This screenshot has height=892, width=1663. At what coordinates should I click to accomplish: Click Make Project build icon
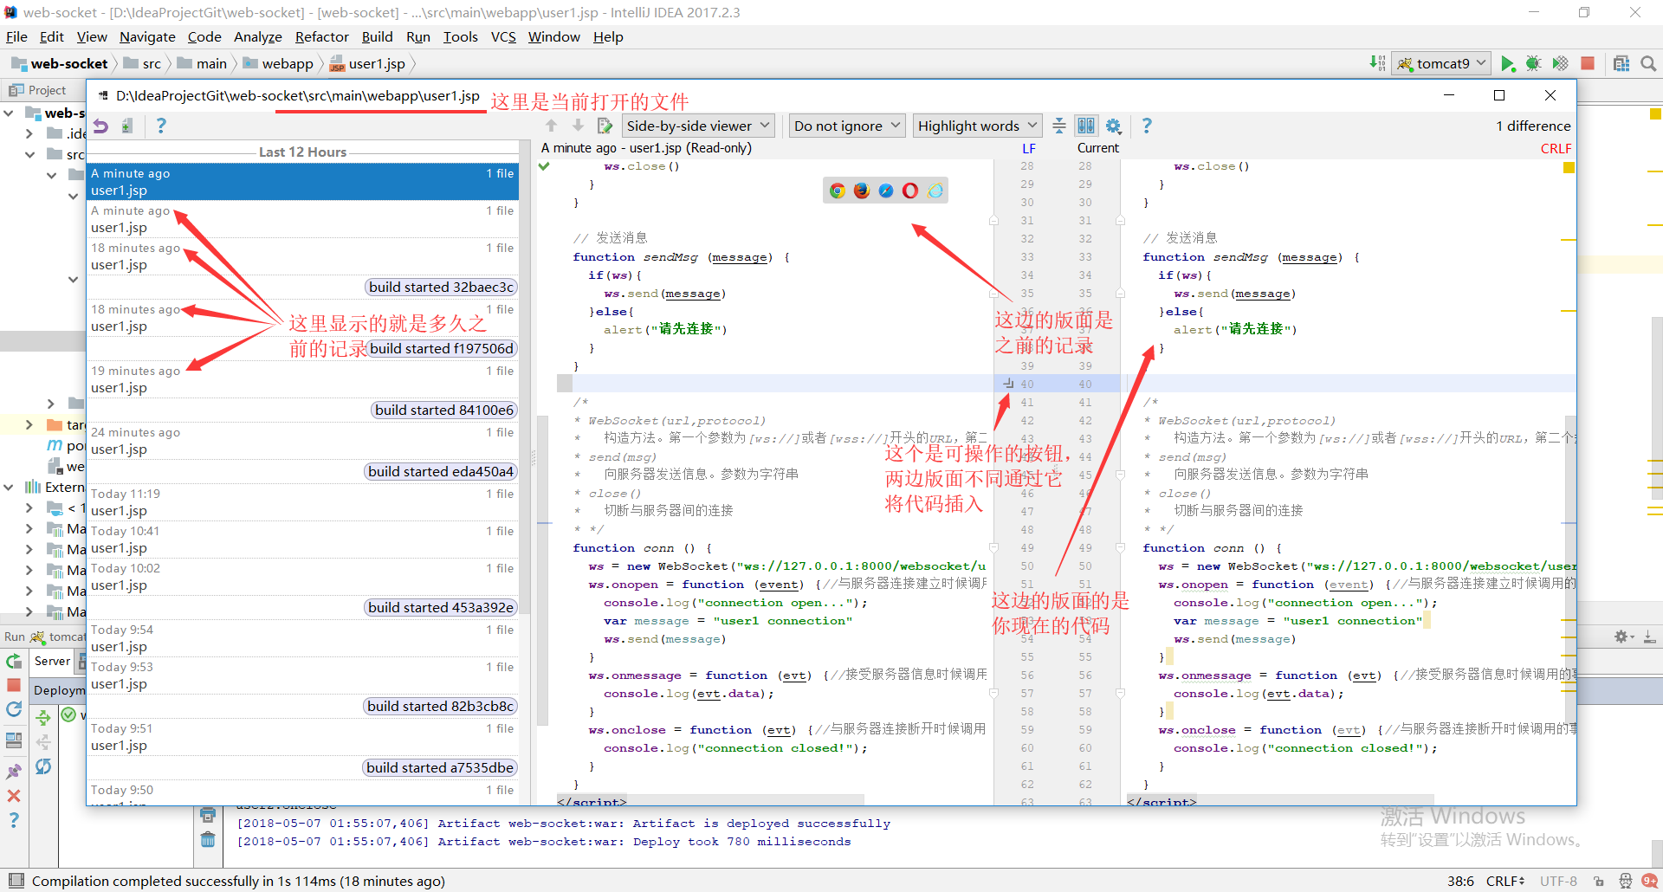[x=1377, y=63]
